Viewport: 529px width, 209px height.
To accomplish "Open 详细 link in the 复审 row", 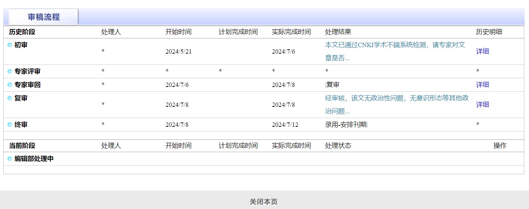I will pyautogui.click(x=482, y=105).
